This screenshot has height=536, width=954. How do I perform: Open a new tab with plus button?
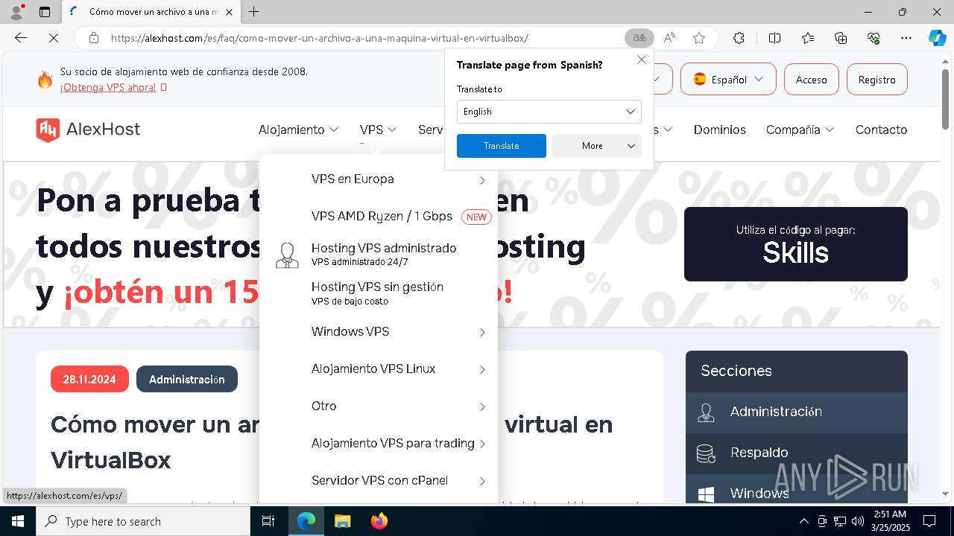254,12
